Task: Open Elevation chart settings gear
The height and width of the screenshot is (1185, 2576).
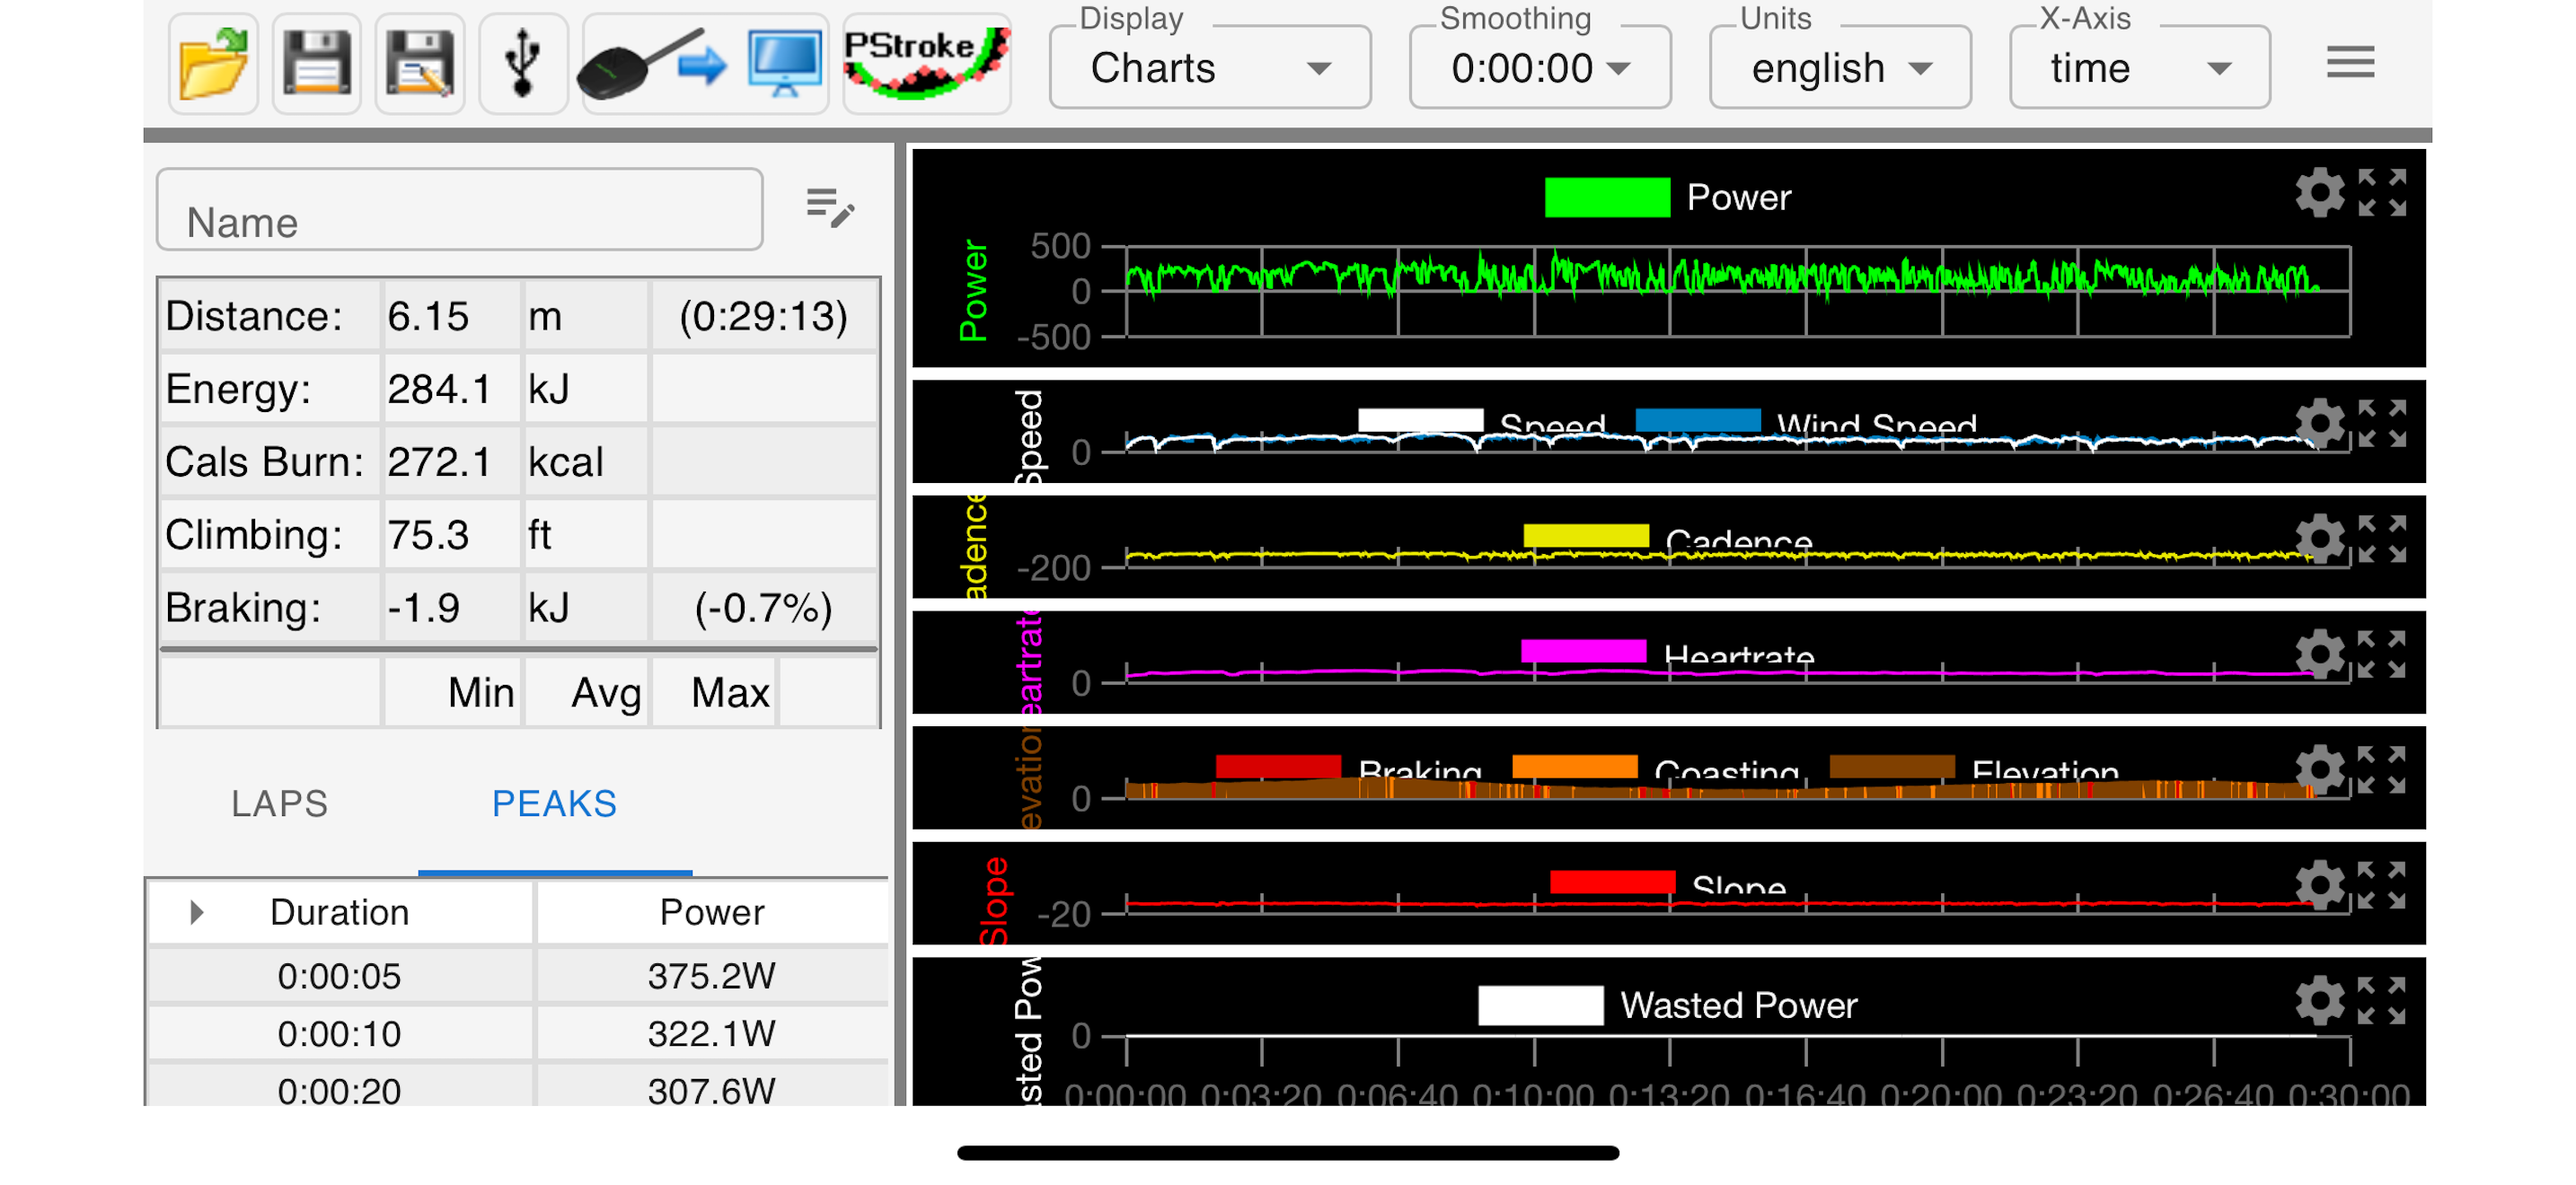Action: (2319, 770)
